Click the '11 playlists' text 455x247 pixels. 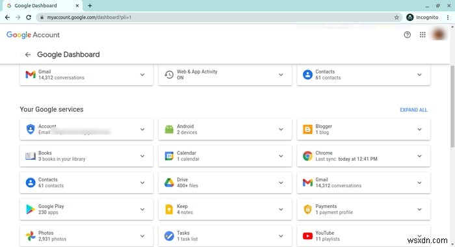(x=328, y=239)
